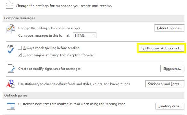The height and width of the screenshot is (115, 187).
Task: Click 'Customize how items are marked as read' text
Action: pyautogui.click(x=72, y=104)
